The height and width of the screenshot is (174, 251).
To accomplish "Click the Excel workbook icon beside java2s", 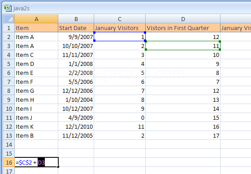I will pyautogui.click(x=8, y=8).
